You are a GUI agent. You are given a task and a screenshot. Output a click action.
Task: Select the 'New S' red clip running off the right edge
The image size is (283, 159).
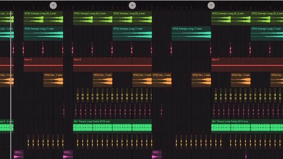[x=247, y=64]
